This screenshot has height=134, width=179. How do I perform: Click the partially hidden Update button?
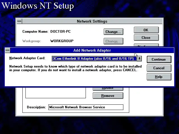[x=108, y=89]
